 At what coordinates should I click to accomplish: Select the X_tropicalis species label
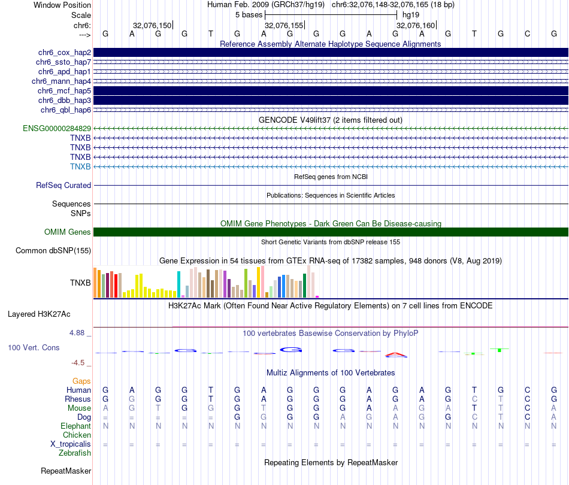point(71,444)
